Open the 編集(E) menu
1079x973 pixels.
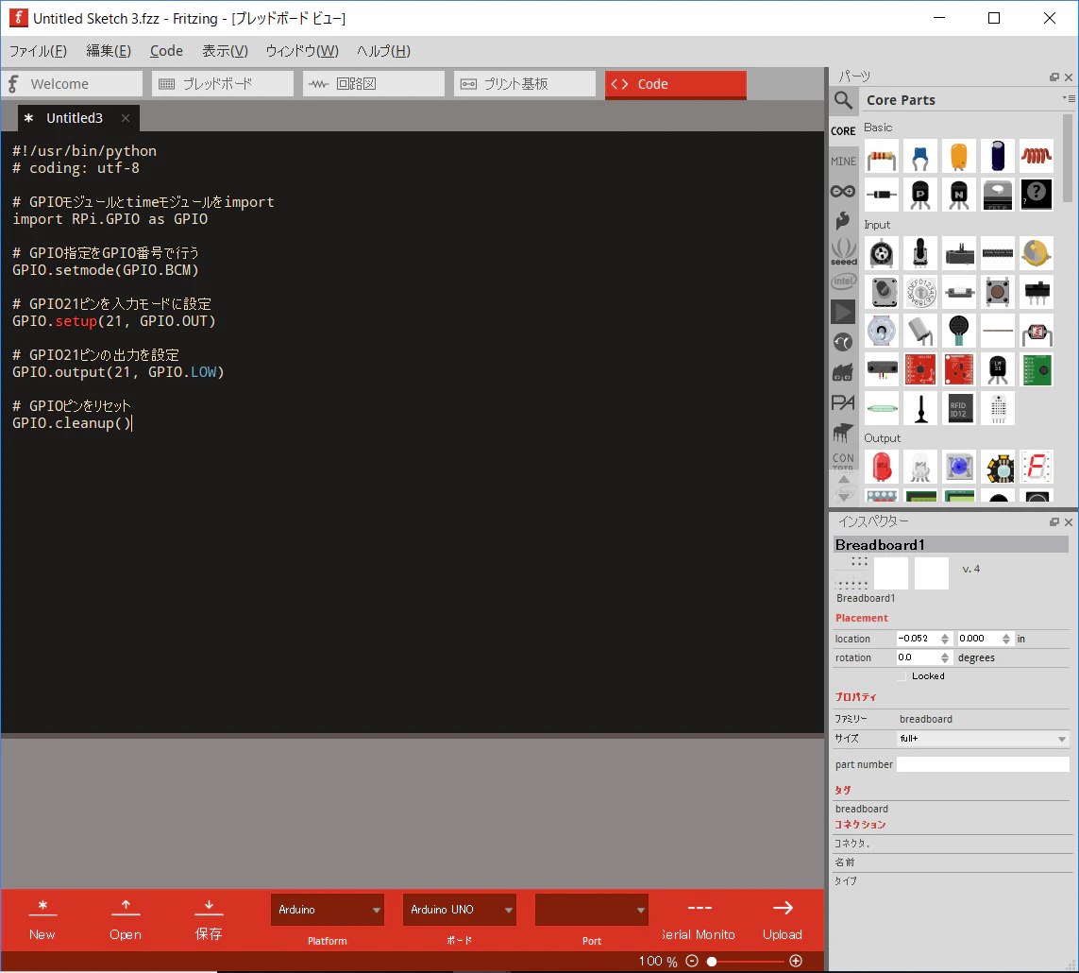tap(109, 51)
